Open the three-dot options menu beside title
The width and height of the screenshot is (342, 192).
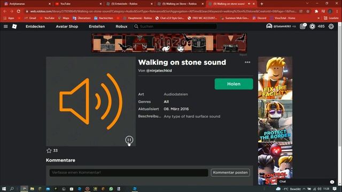247,62
